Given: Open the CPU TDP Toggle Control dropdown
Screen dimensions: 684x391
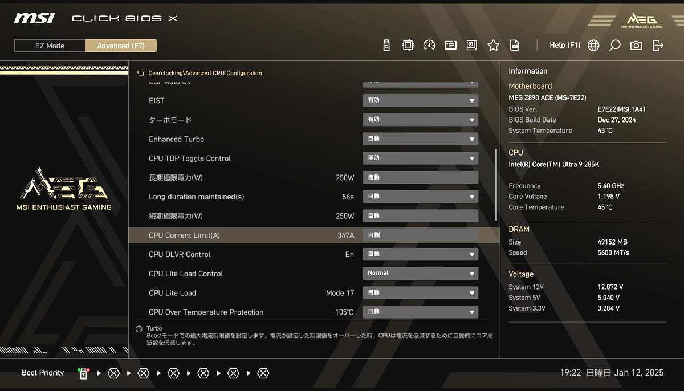Looking at the screenshot, I should click(421, 158).
